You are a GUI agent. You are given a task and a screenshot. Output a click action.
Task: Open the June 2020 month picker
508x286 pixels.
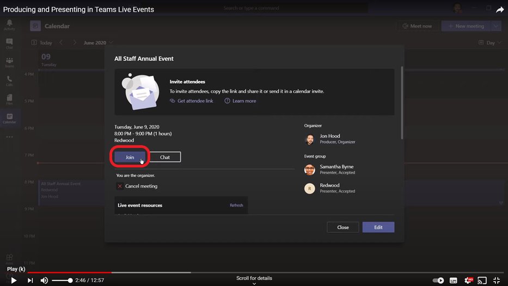(x=98, y=43)
